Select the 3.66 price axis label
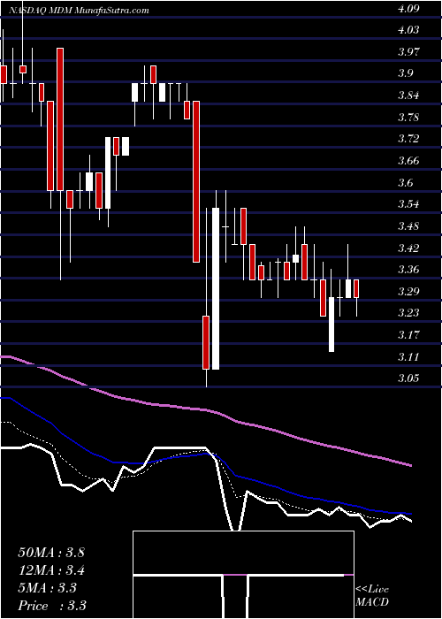This screenshot has height=619, width=442. (x=408, y=161)
